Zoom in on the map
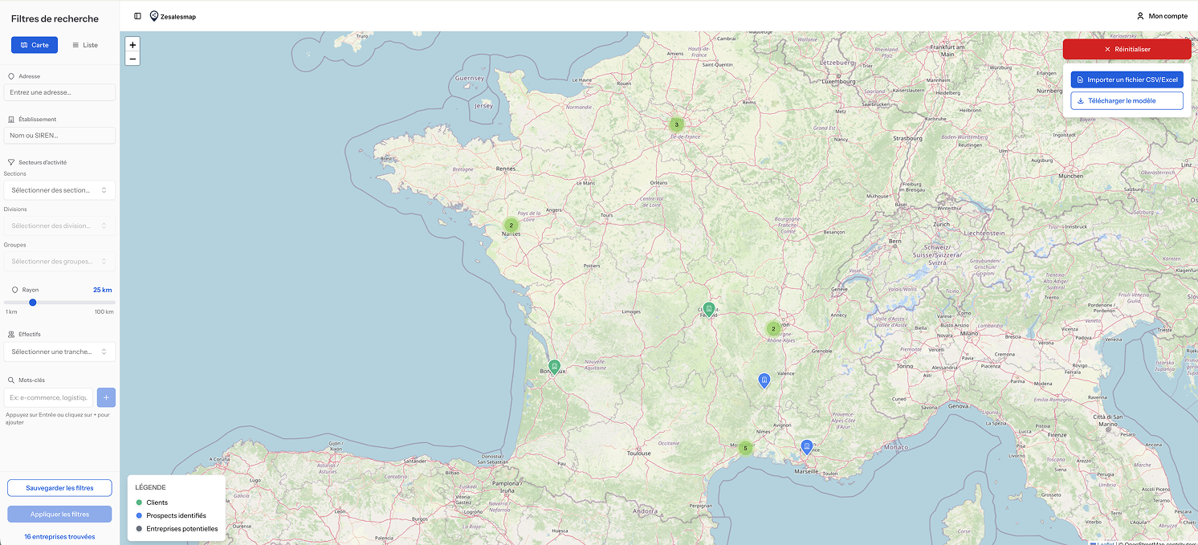 [132, 45]
